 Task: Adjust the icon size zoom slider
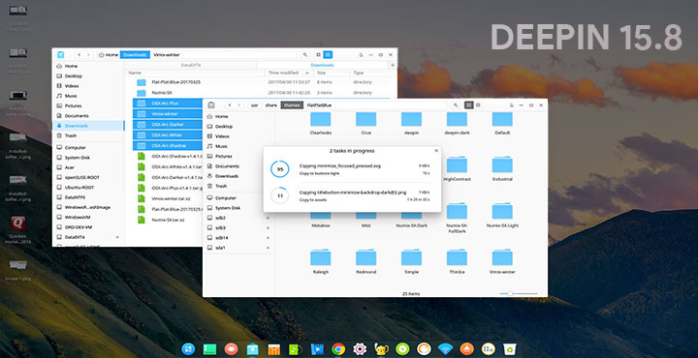tap(518, 293)
